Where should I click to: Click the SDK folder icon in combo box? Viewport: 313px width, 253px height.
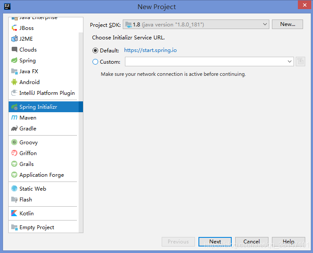[128, 25]
